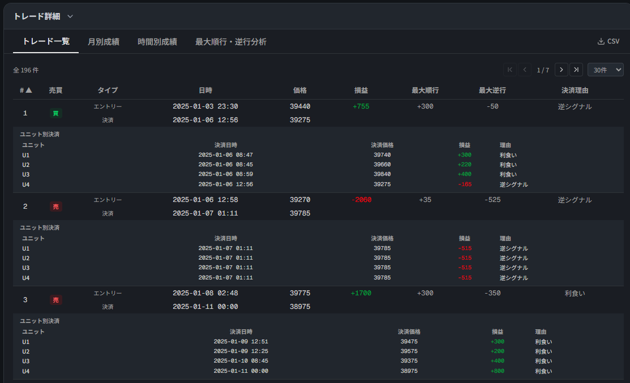The height and width of the screenshot is (383, 630).
Task: Click the -165 loss on trade 1 U4
Action: [x=465, y=184]
